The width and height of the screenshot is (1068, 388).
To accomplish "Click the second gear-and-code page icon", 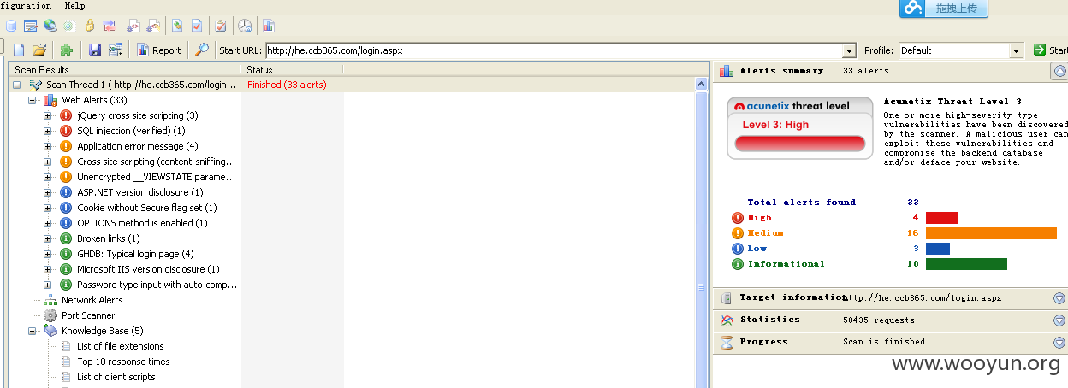I will pos(154,26).
